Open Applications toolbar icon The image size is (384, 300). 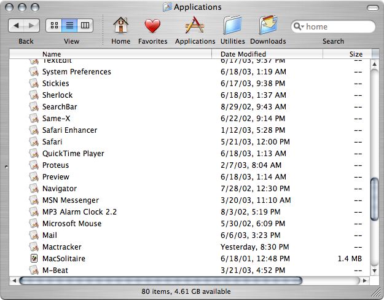[x=195, y=25]
